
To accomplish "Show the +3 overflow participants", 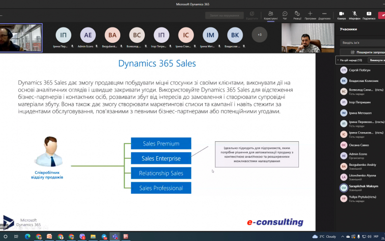I will (259, 35).
